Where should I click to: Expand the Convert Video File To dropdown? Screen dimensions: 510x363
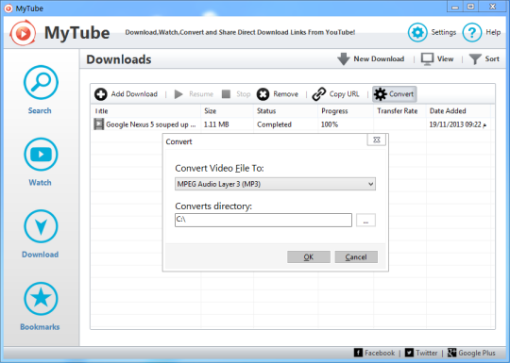pos(275,184)
